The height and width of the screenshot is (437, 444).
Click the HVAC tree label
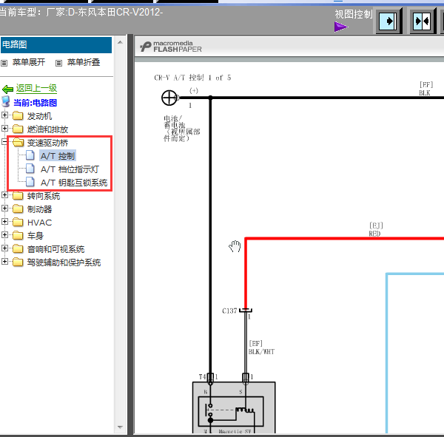[40, 223]
